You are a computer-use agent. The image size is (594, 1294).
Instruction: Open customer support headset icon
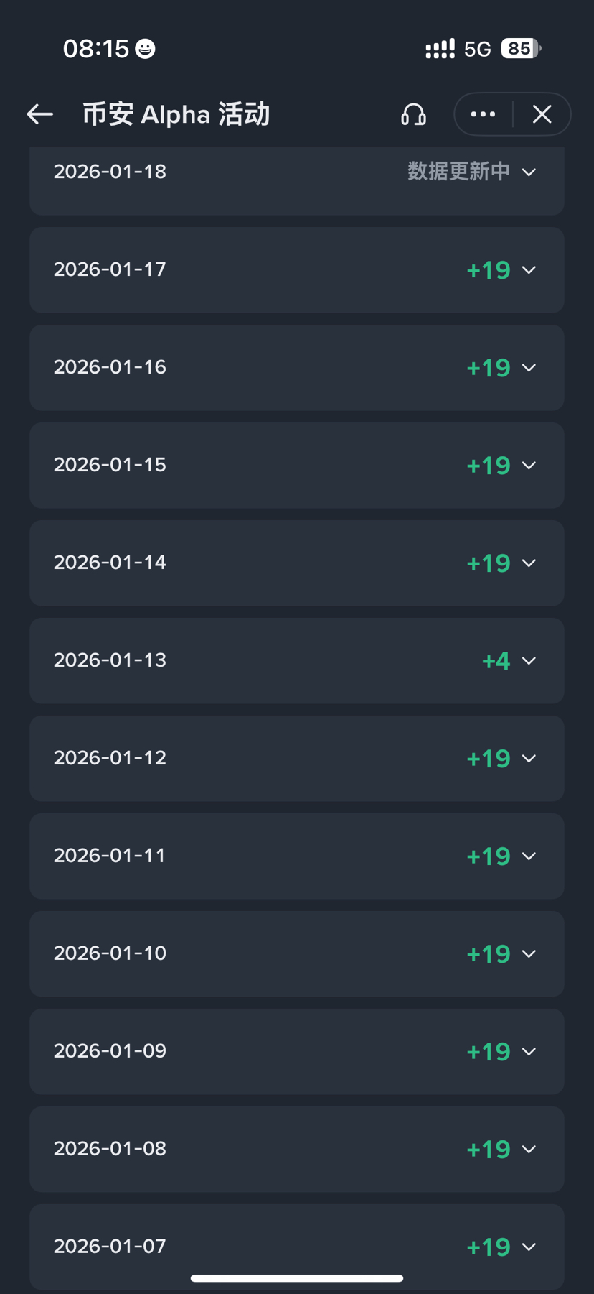pos(413,114)
